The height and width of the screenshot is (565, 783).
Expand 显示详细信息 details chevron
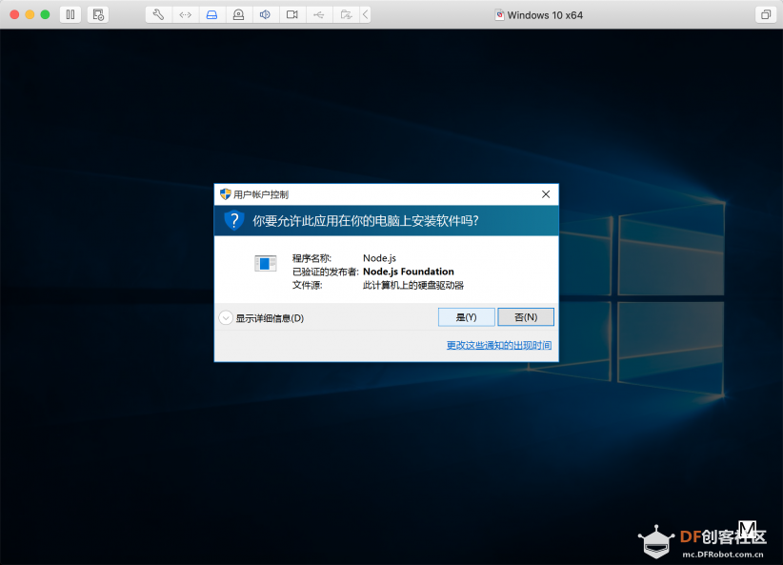pyautogui.click(x=226, y=317)
